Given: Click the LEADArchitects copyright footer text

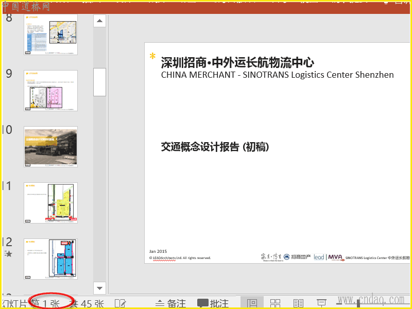Looking at the screenshot, I should [x=180, y=258].
